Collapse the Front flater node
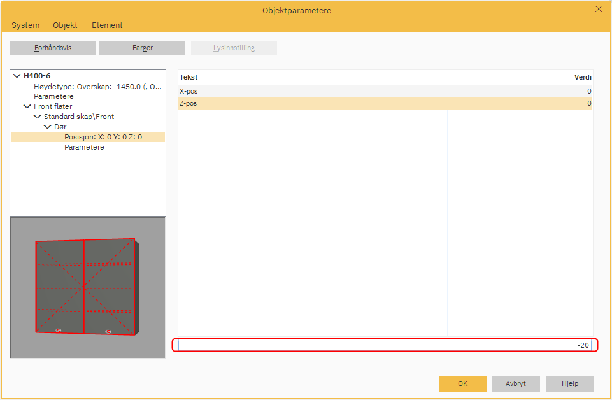This screenshot has width=612, height=400. (27, 106)
